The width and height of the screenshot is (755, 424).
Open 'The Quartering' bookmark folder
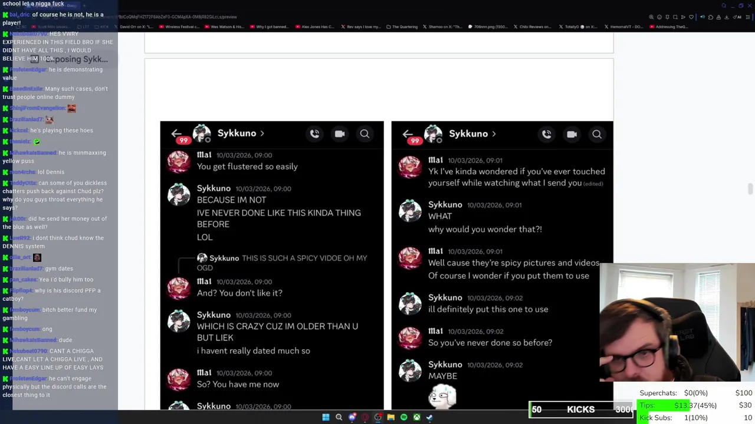coord(402,26)
